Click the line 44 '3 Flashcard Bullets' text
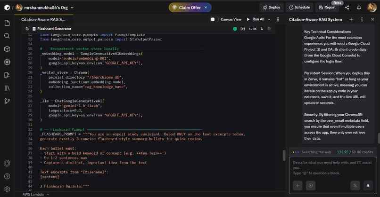This screenshot has height=197, width=380. coord(65,186)
